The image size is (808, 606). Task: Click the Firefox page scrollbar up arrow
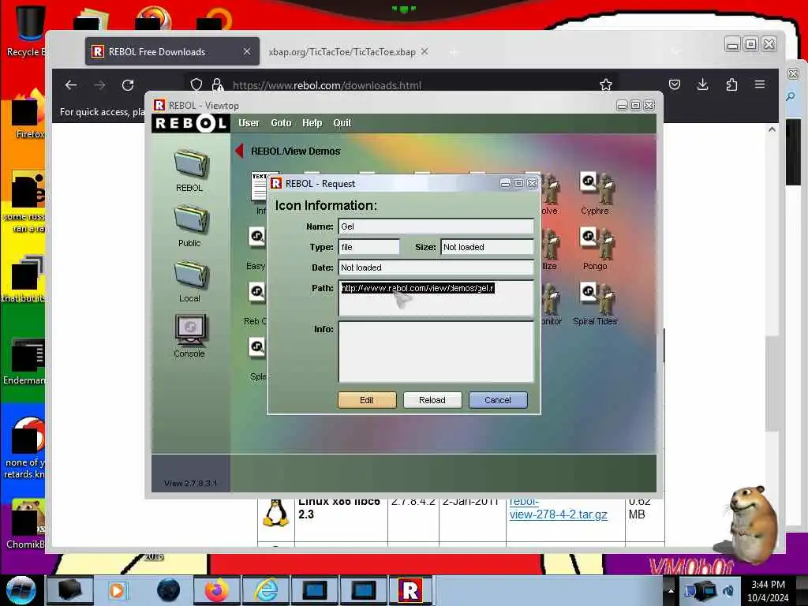(772, 130)
